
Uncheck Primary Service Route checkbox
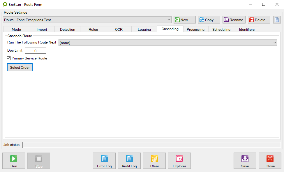pos(9,58)
